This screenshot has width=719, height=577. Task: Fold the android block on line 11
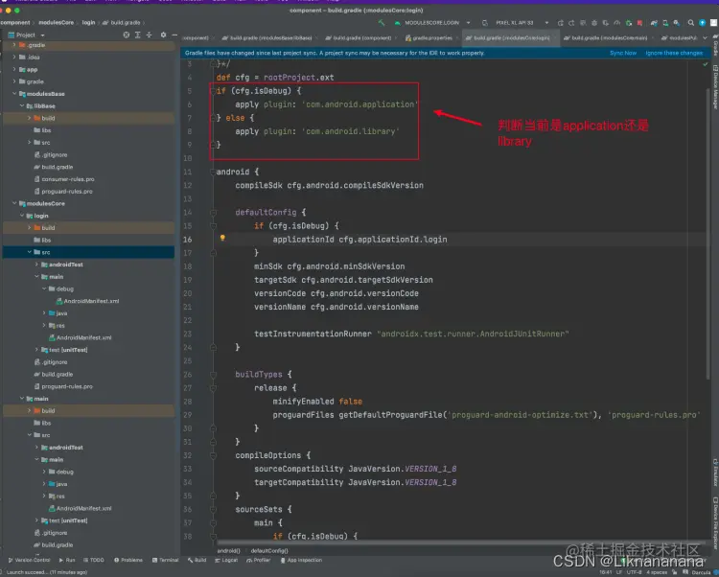click(213, 172)
